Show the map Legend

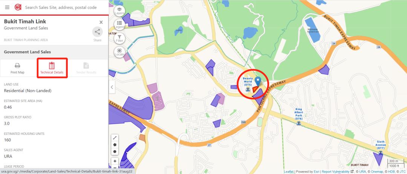(x=119, y=24)
